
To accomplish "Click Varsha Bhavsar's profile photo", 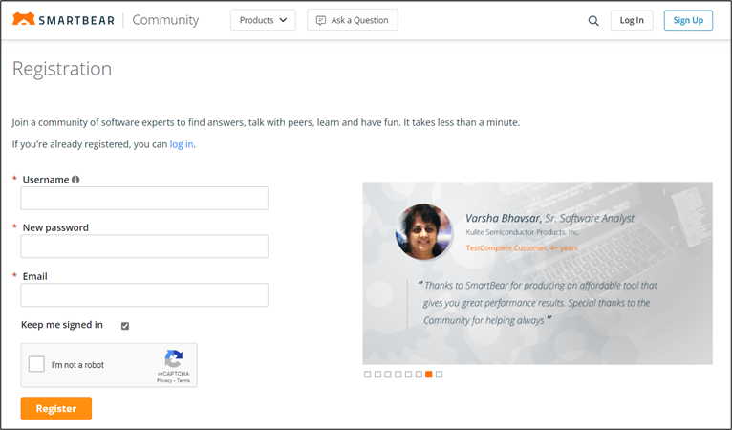I will pyautogui.click(x=423, y=231).
